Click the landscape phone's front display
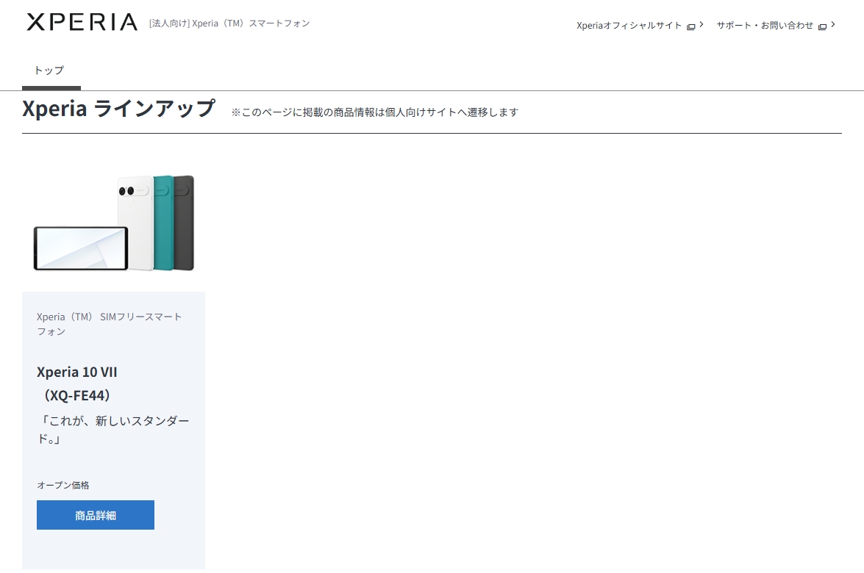864x573 pixels. (80, 248)
